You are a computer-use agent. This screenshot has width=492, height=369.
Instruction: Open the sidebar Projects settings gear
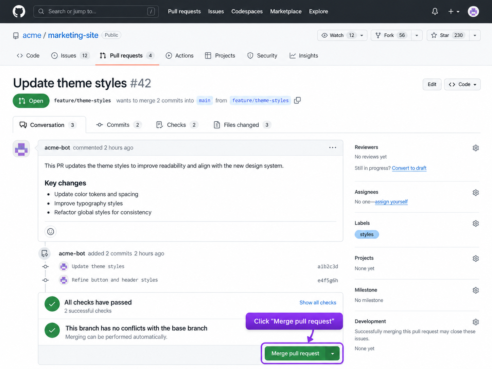[476, 259]
